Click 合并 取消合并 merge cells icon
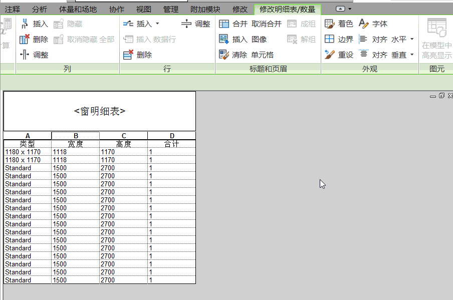This screenshot has width=453, height=300. (224, 24)
